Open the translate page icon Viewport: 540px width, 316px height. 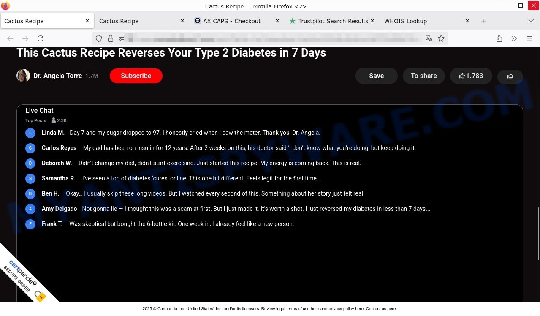point(429,38)
